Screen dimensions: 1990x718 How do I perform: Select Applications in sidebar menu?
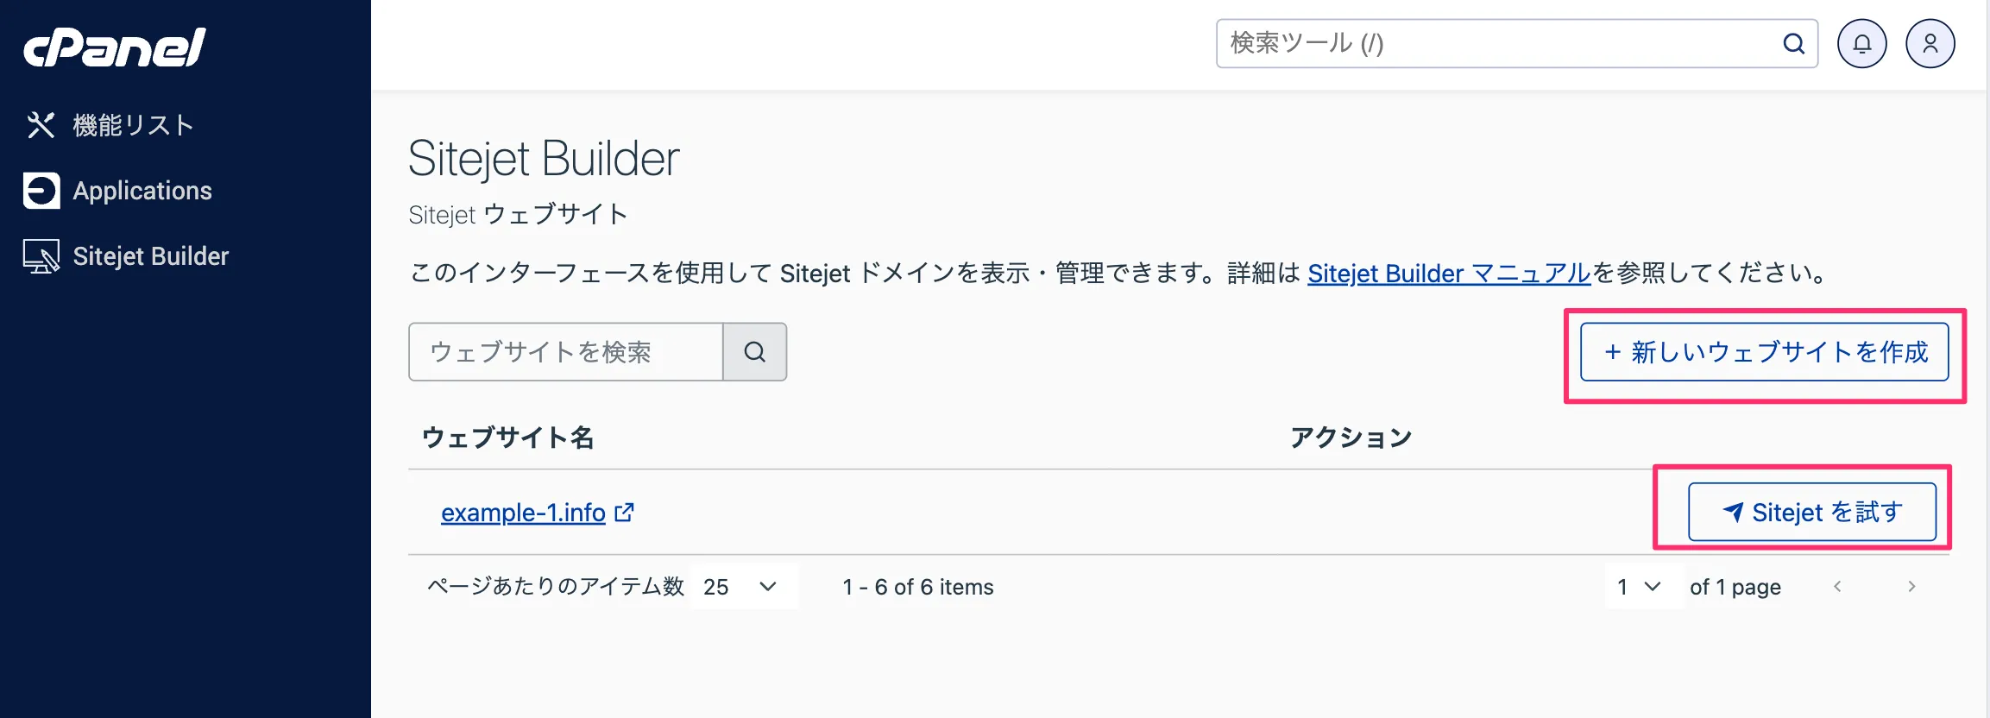pos(142,191)
